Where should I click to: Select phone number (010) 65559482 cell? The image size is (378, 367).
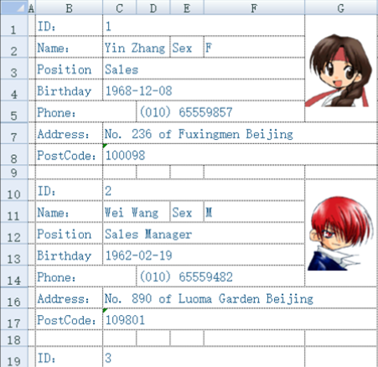(220, 277)
